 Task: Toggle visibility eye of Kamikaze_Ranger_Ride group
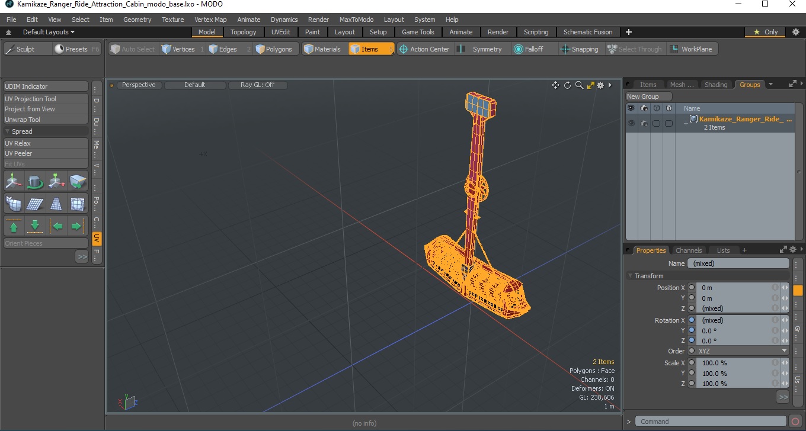631,123
